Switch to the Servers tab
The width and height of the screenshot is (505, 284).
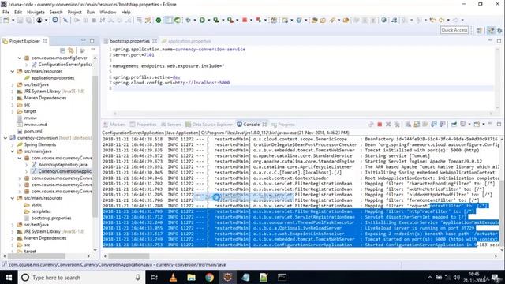(171, 125)
